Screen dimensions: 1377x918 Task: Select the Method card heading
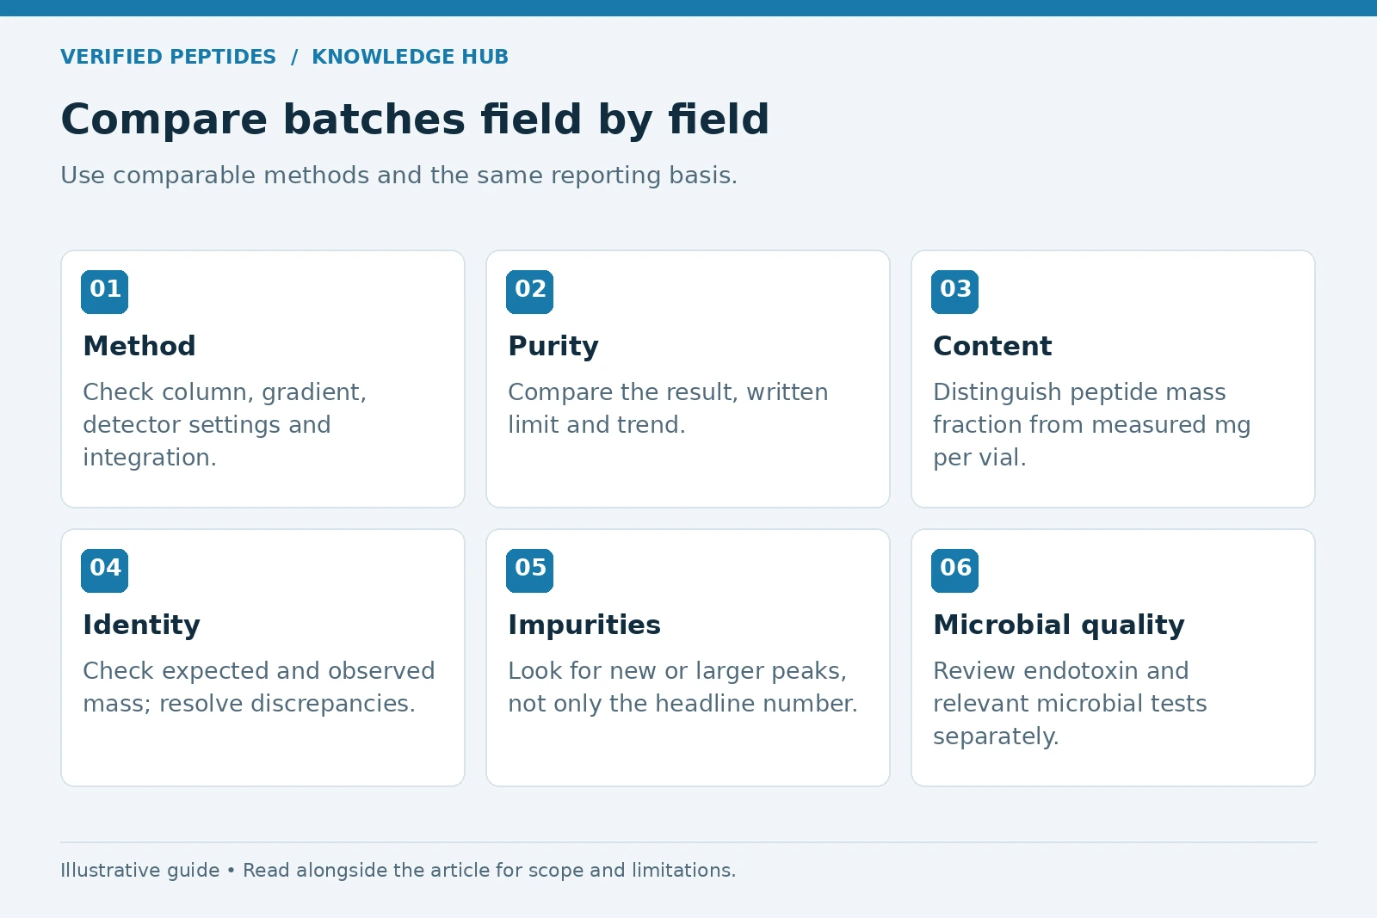tap(139, 346)
